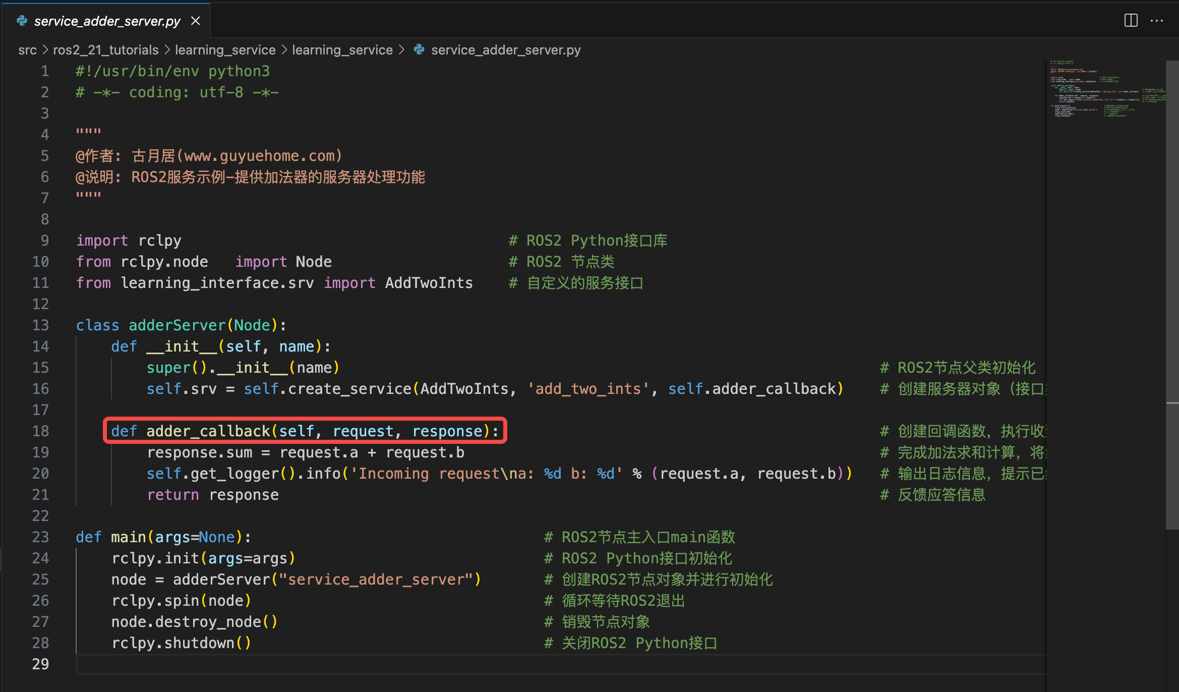Image resolution: width=1179 pixels, height=692 pixels.
Task: Open the first learning_service breadcrumb dropdown
Action: pyautogui.click(x=225, y=49)
